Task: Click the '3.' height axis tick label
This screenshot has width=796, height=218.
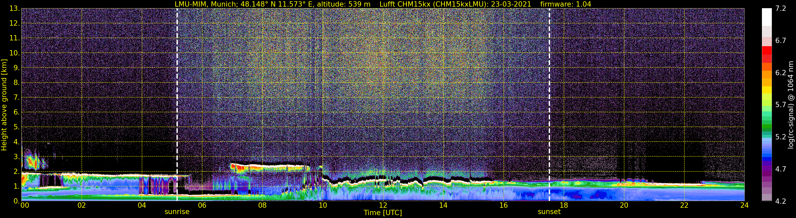Action: (x=16, y=157)
